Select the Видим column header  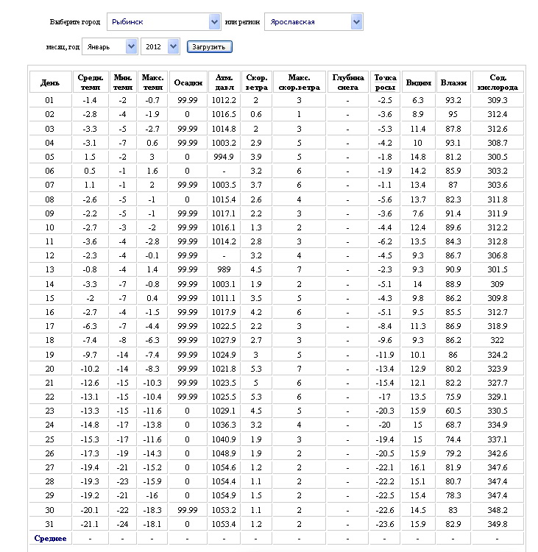(x=418, y=82)
